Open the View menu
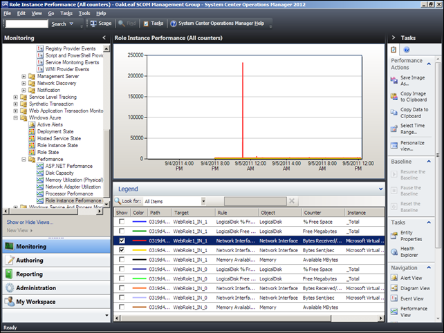The width and height of the screenshot is (444, 333). pyautogui.click(x=37, y=13)
